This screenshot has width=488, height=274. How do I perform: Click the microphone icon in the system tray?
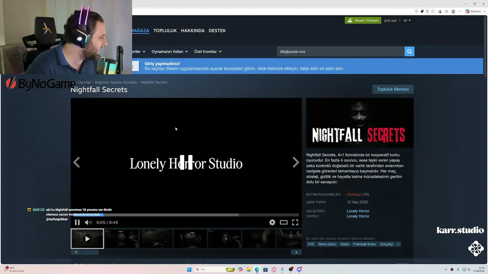(x=458, y=269)
